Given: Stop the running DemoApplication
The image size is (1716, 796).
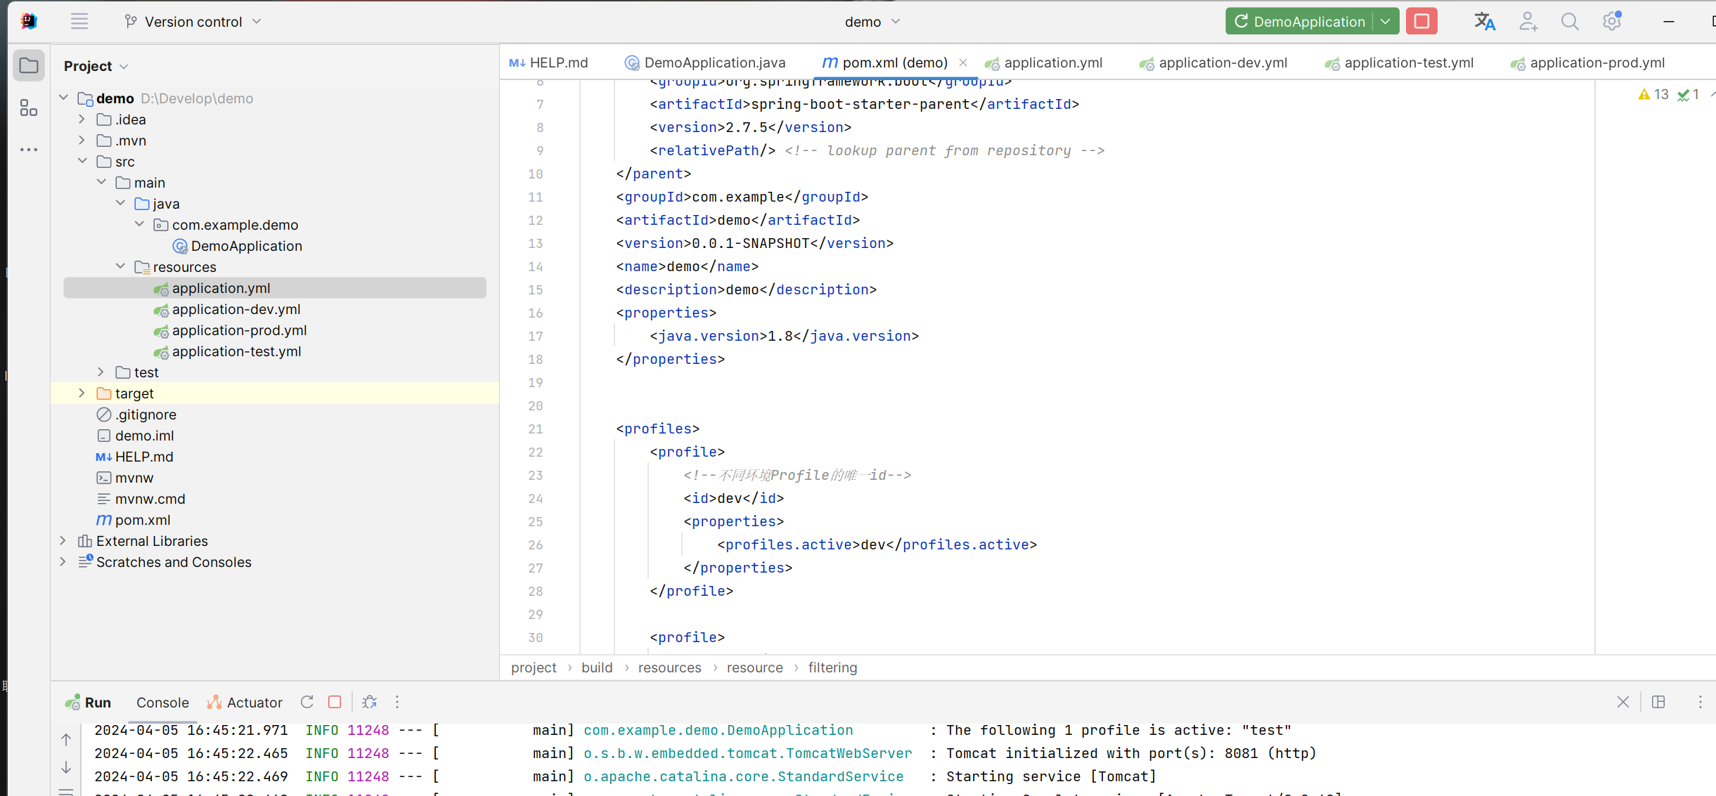Looking at the screenshot, I should click(1421, 21).
